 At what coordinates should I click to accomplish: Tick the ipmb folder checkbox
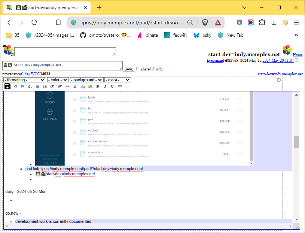pos(74,99)
